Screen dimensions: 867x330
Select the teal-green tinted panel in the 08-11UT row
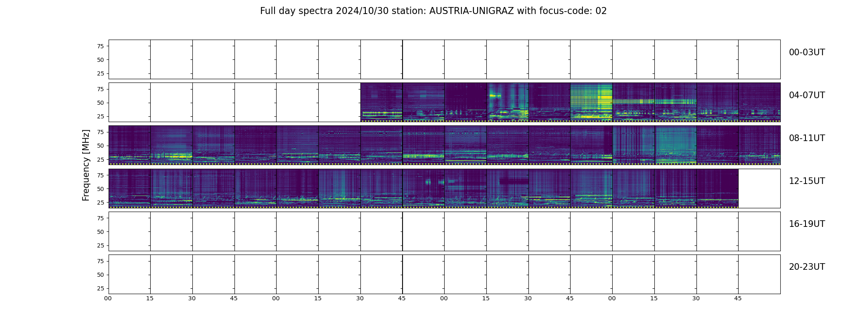675,145
